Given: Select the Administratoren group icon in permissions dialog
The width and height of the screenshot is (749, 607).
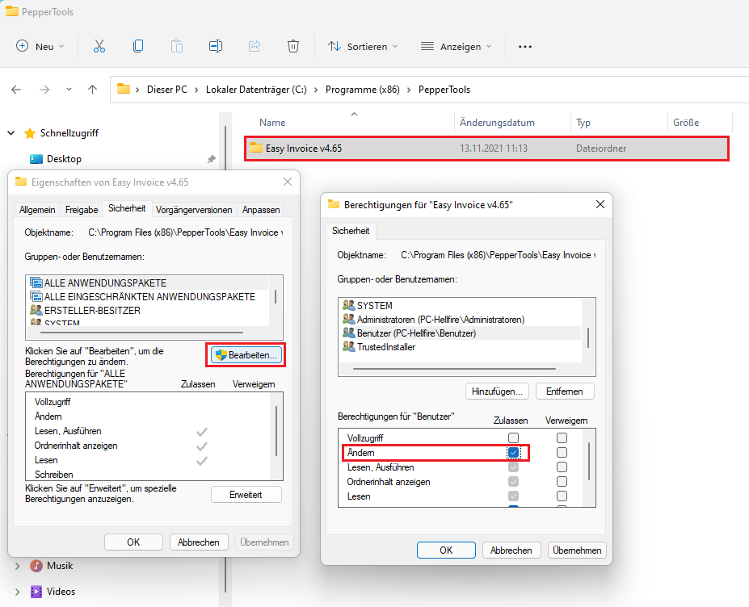Looking at the screenshot, I should coord(349,320).
